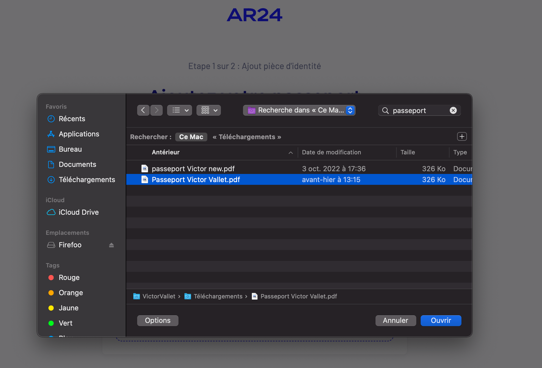
Task: Click the magnifying glass search icon
Action: 385,110
